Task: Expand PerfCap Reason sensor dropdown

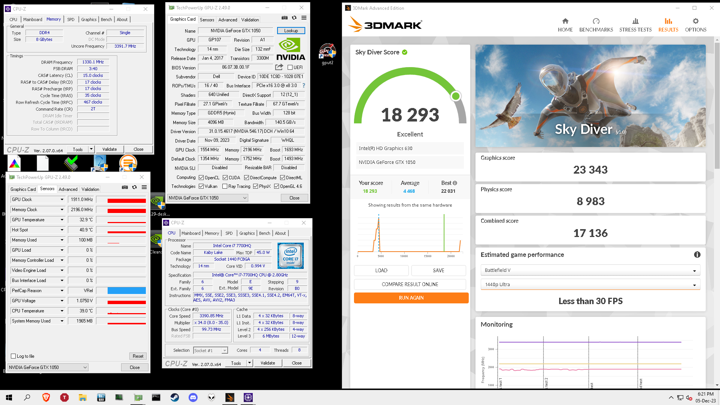Action: click(x=62, y=291)
